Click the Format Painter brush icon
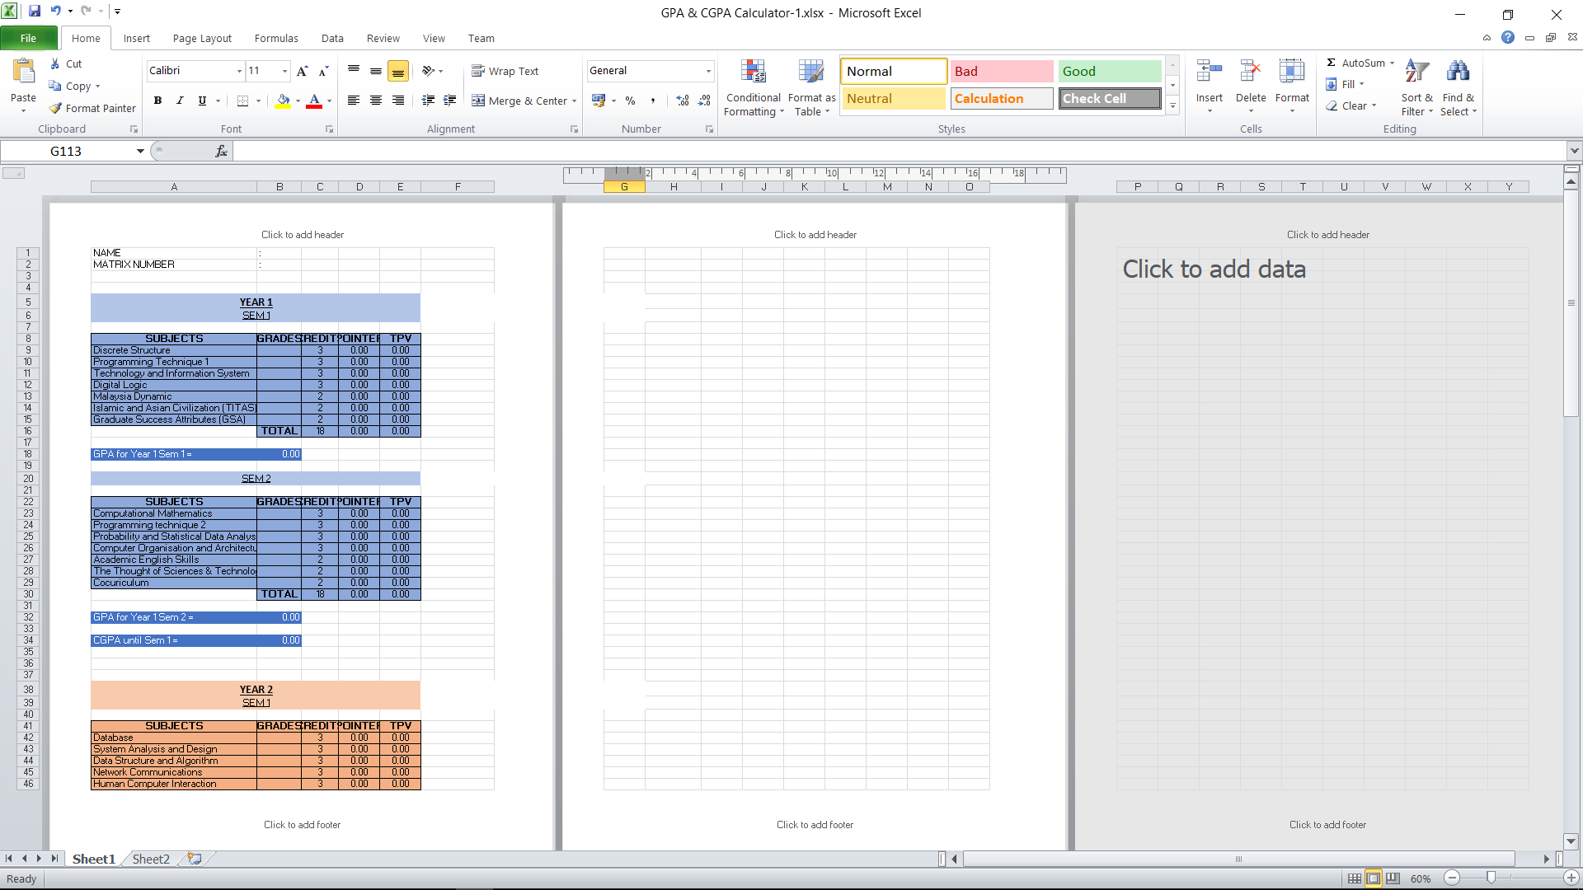This screenshot has width=1583, height=890. click(x=55, y=108)
